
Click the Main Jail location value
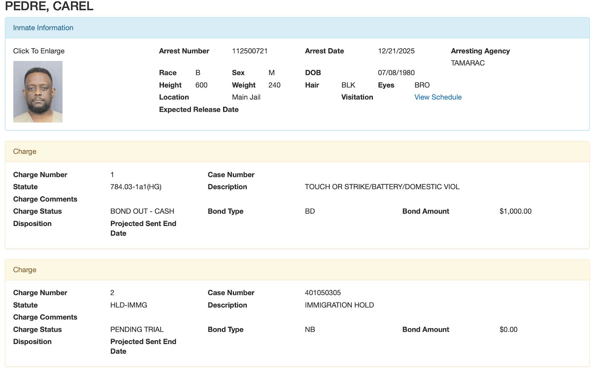coord(246,97)
